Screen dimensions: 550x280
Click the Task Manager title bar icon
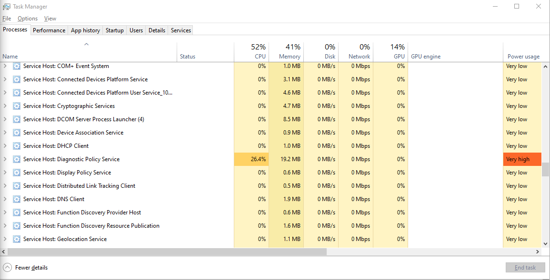pyautogui.click(x=6, y=6)
